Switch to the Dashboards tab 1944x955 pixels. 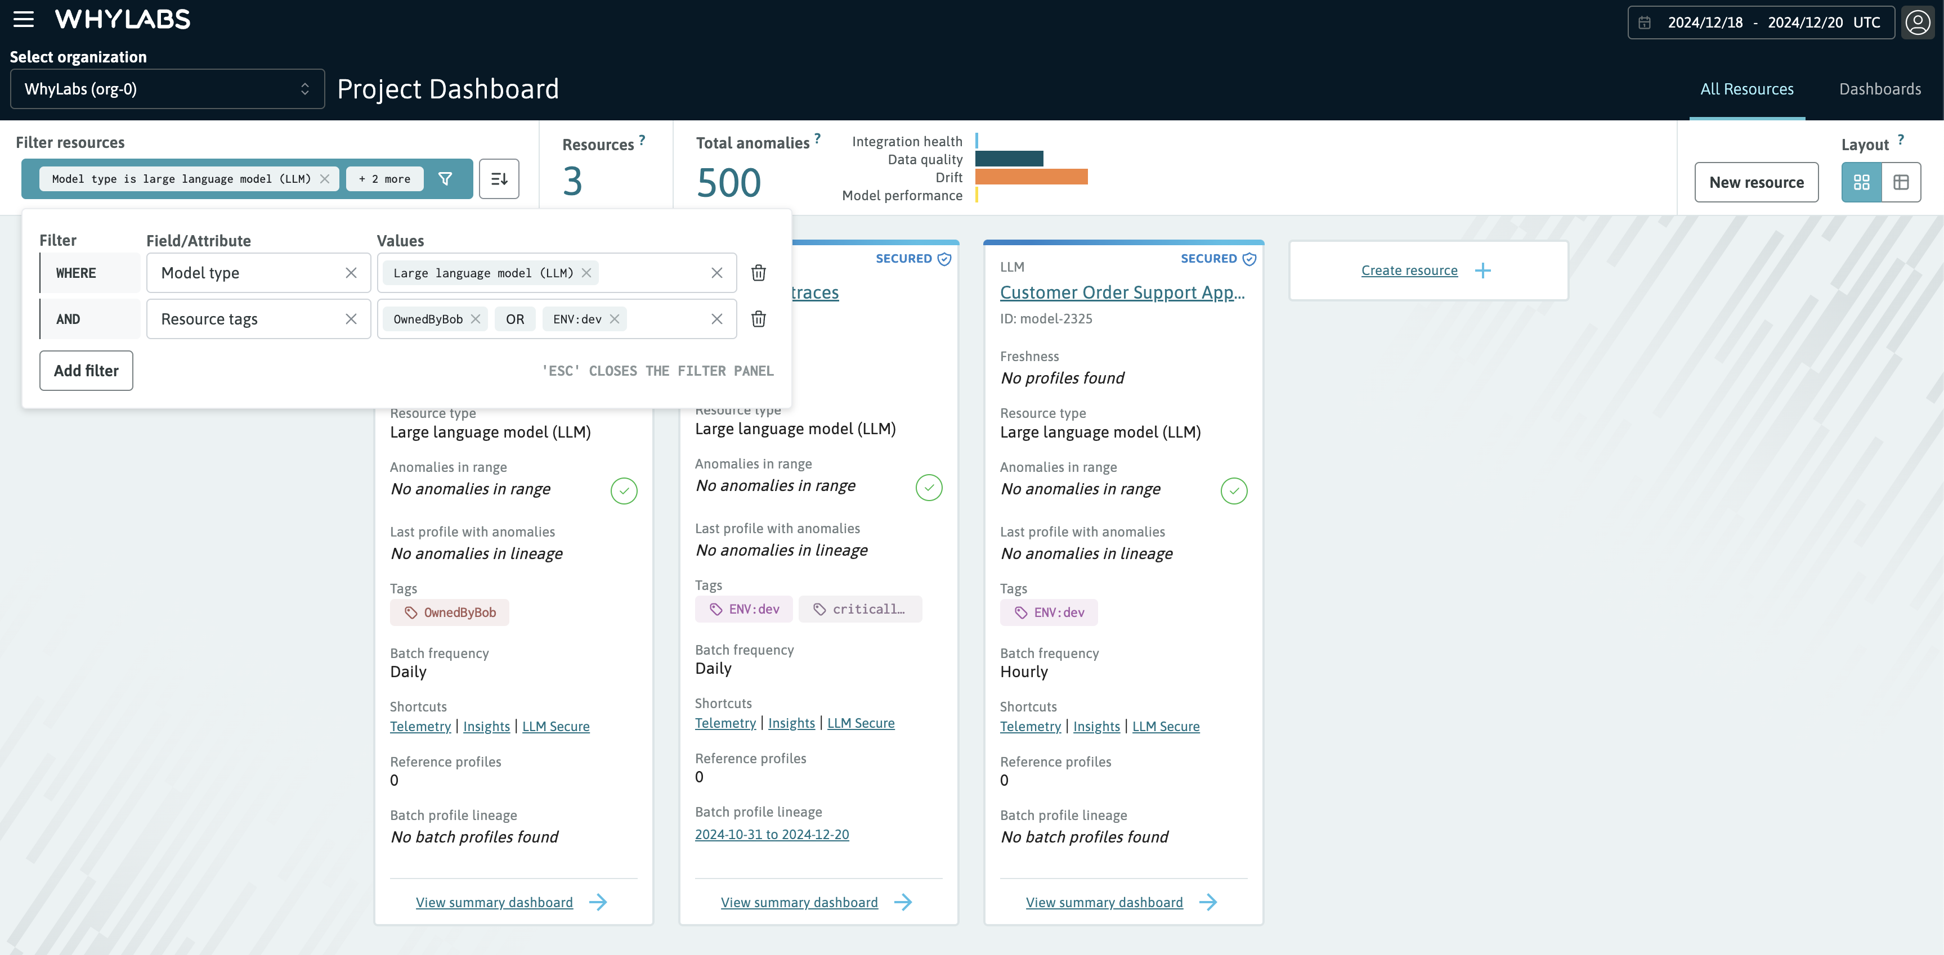(1879, 88)
